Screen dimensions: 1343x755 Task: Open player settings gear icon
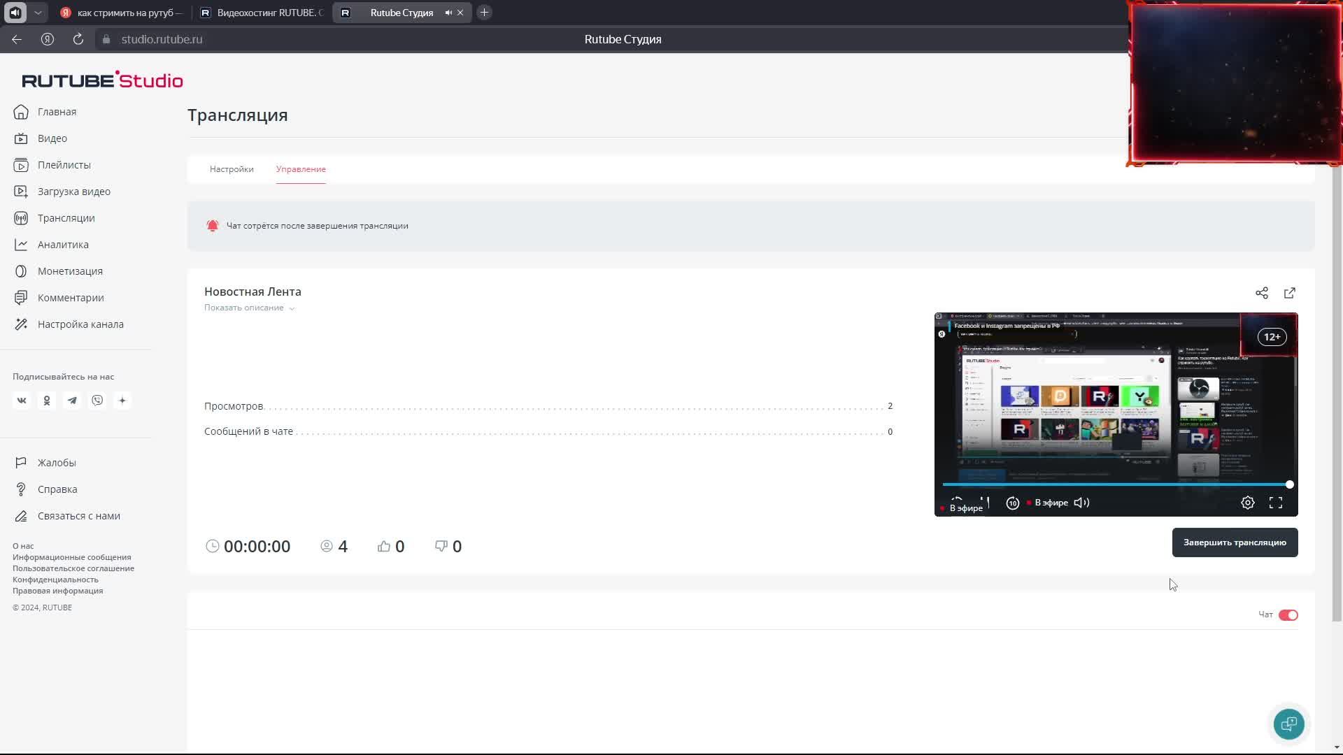point(1248,503)
